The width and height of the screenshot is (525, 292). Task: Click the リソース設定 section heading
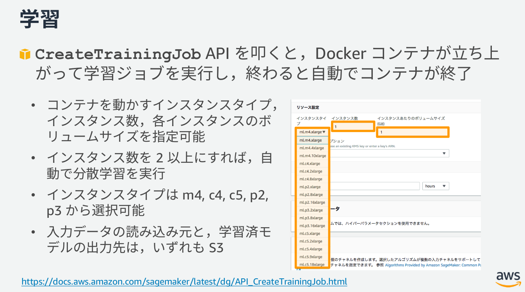(308, 107)
